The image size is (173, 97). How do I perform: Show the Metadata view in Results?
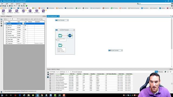coord(161,72)
